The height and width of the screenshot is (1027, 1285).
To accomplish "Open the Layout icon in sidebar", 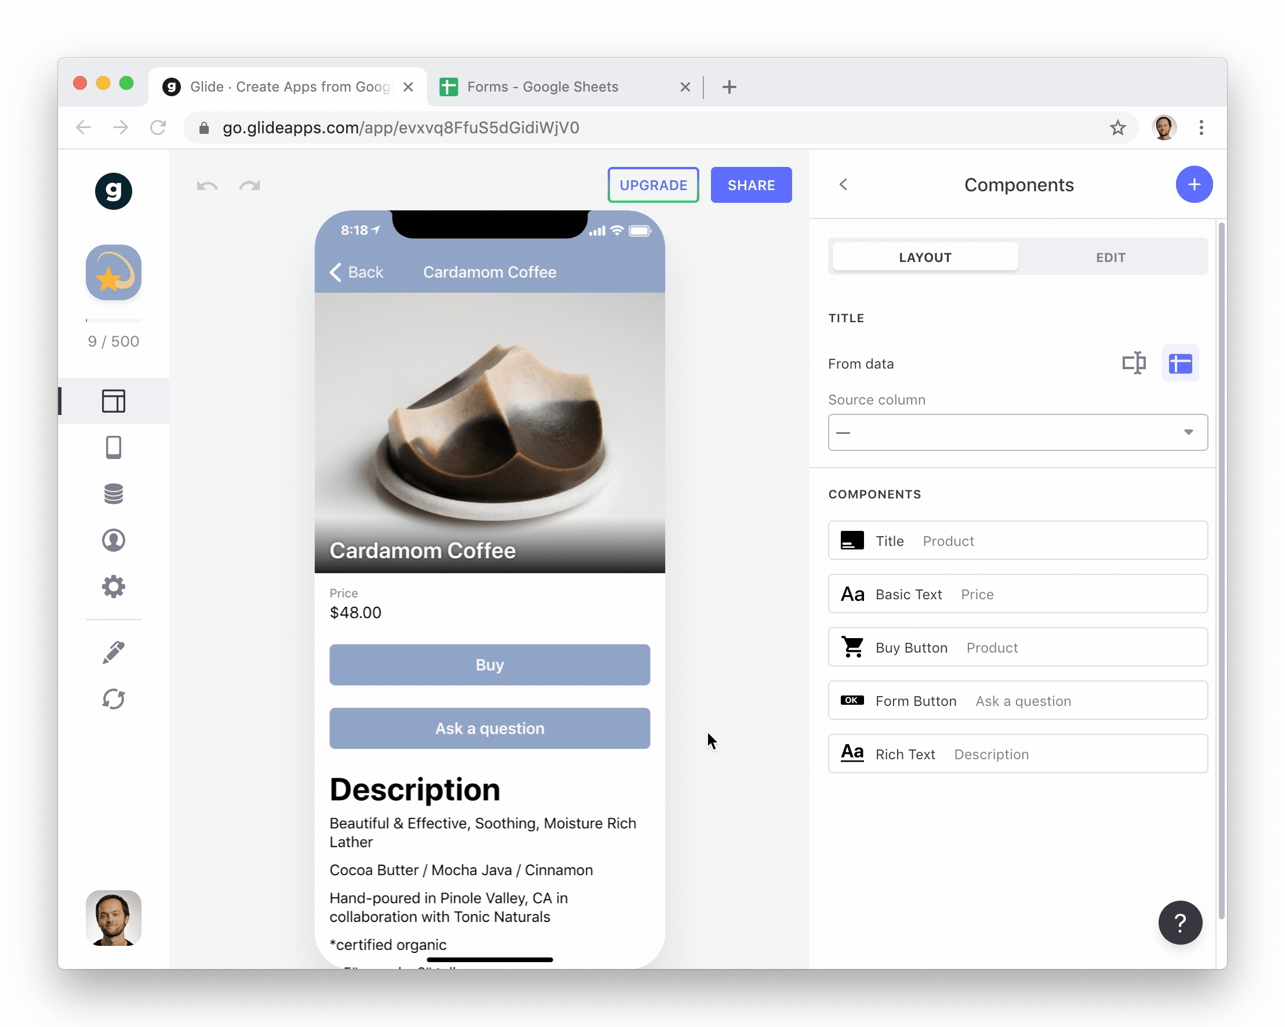I will click(113, 401).
